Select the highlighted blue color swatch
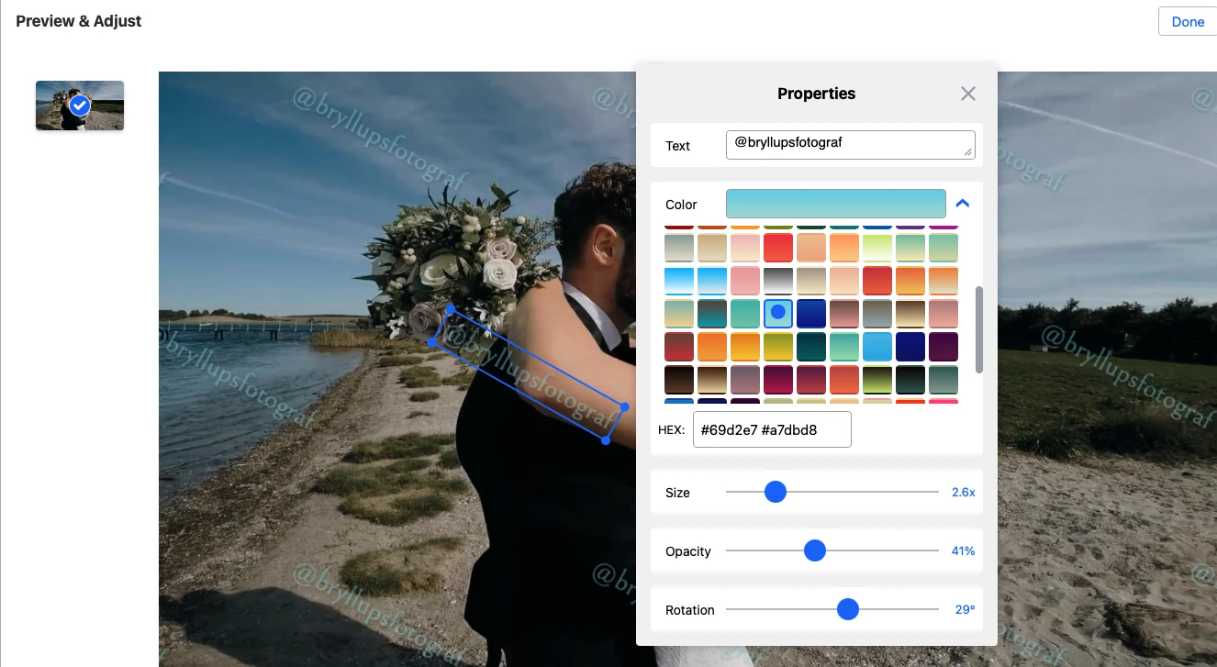The width and height of the screenshot is (1217, 667). click(x=778, y=313)
